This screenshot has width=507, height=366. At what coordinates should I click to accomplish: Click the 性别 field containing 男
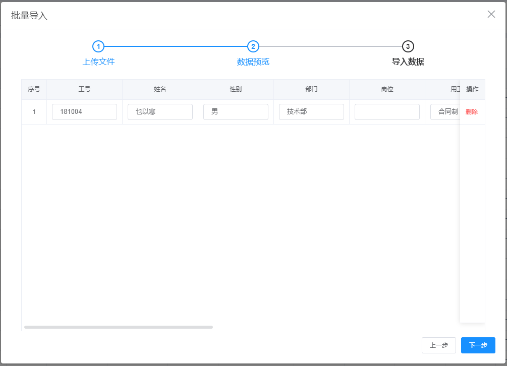click(x=236, y=111)
